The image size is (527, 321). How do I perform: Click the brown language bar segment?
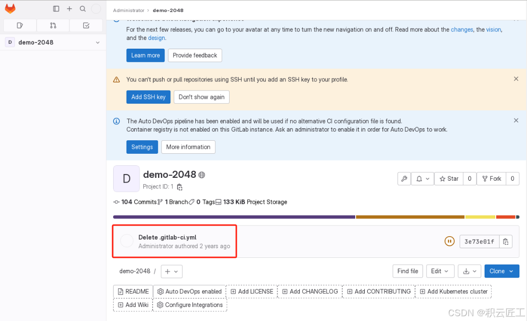point(410,217)
